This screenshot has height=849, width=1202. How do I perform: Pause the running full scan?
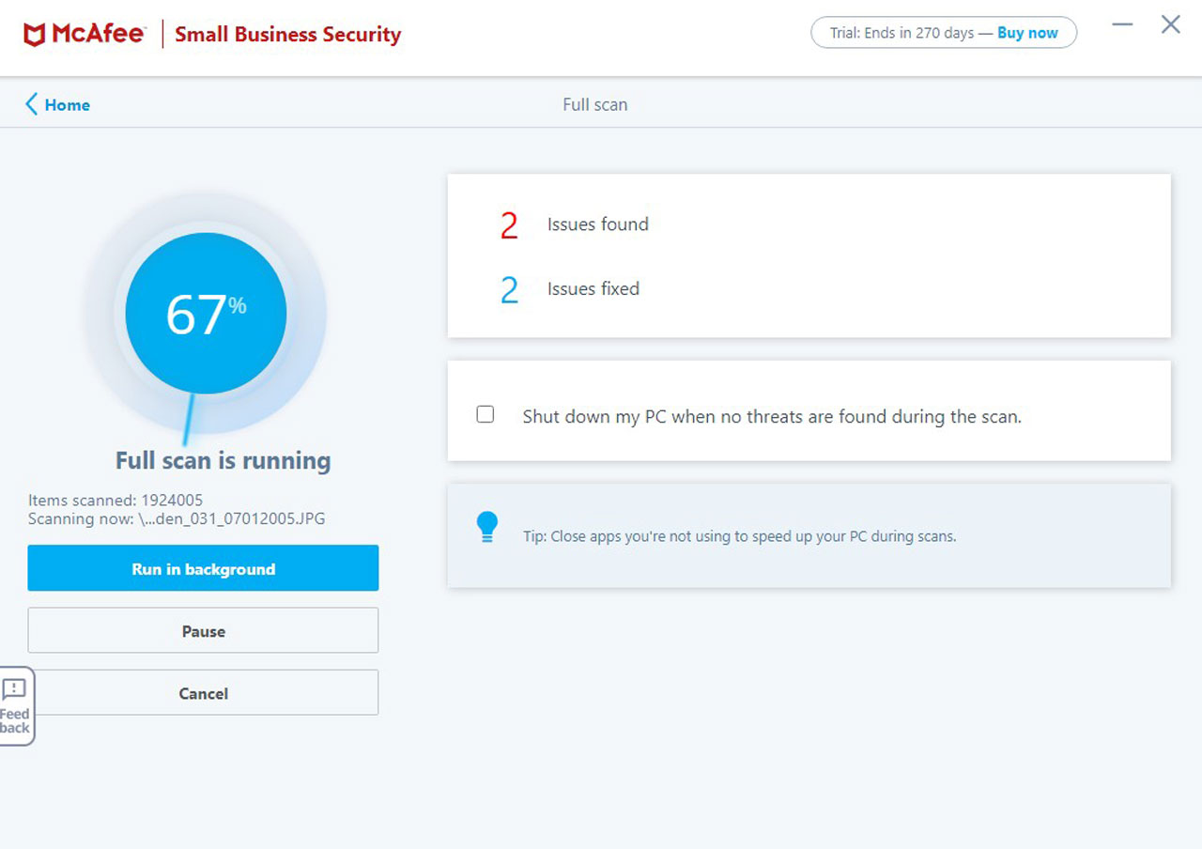tap(203, 630)
